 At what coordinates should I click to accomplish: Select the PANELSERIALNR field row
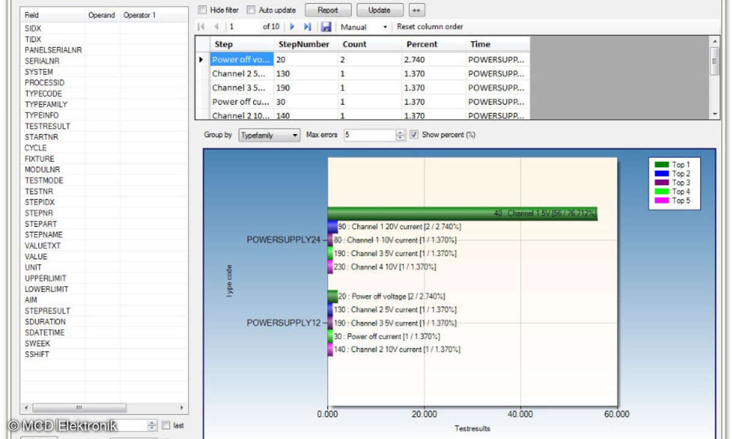[x=104, y=50]
